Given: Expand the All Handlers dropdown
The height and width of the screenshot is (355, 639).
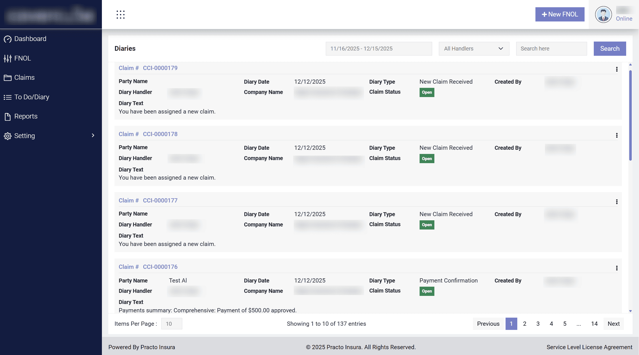Looking at the screenshot, I should pyautogui.click(x=474, y=49).
